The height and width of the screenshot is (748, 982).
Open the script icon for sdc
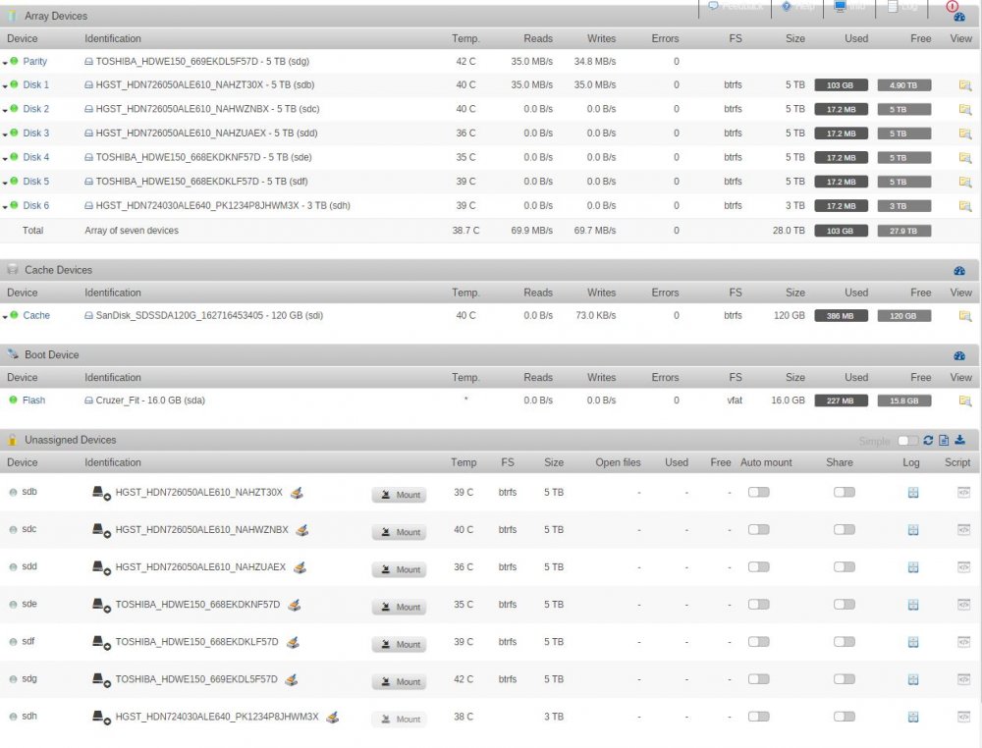point(964,529)
